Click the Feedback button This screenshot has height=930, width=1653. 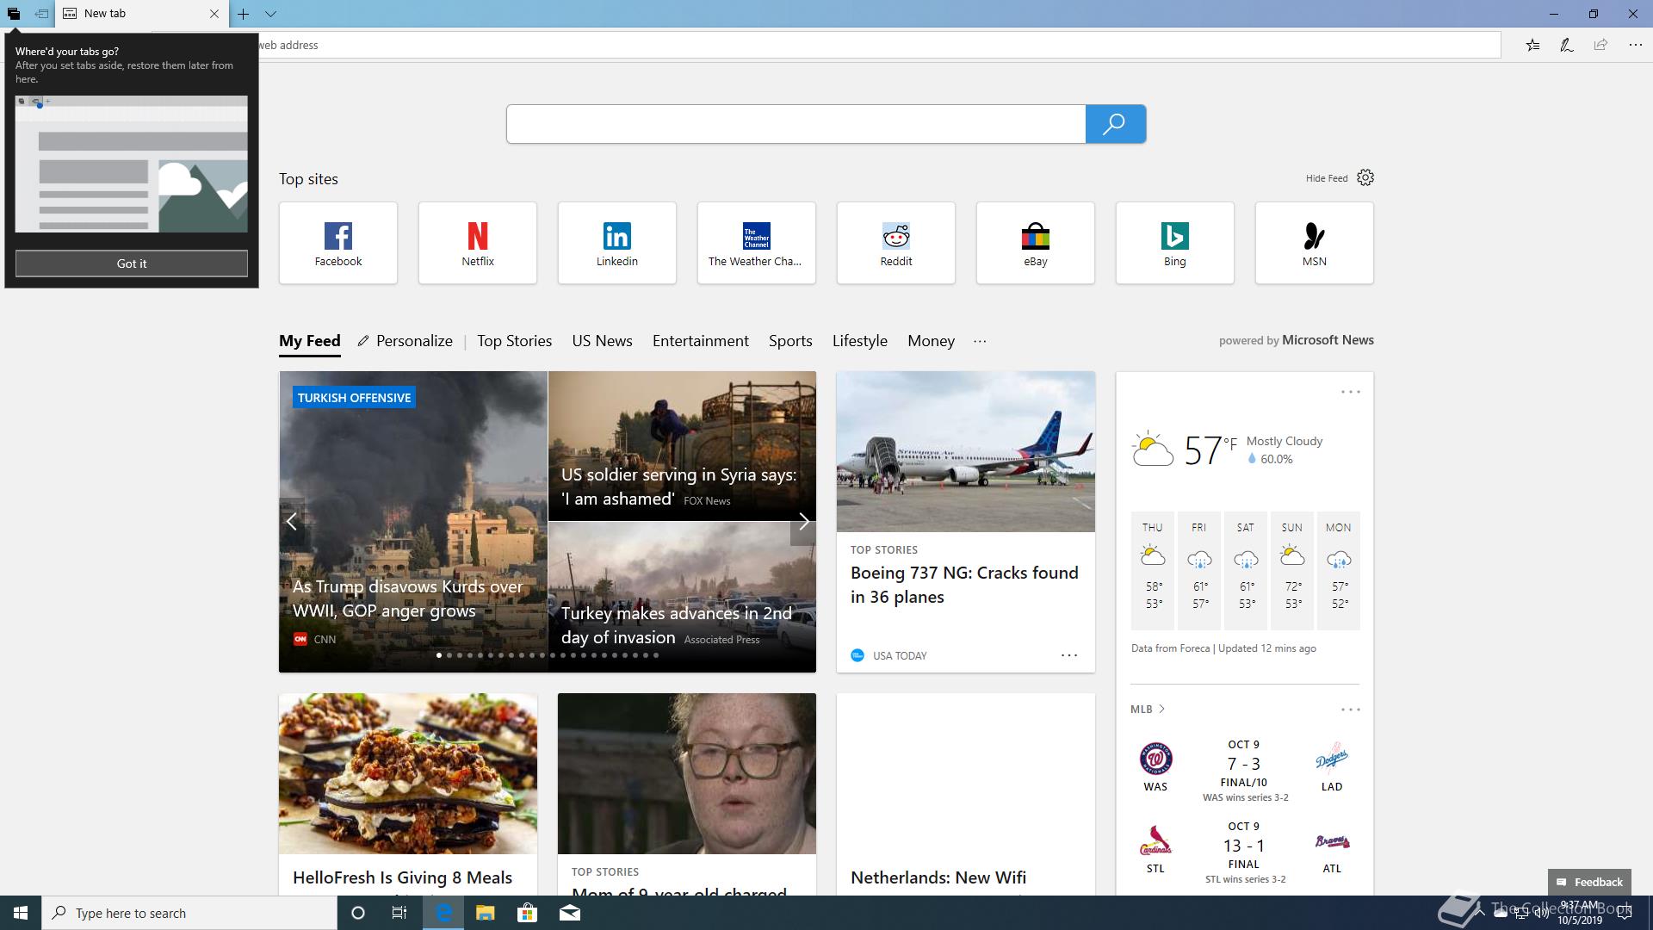1589,882
